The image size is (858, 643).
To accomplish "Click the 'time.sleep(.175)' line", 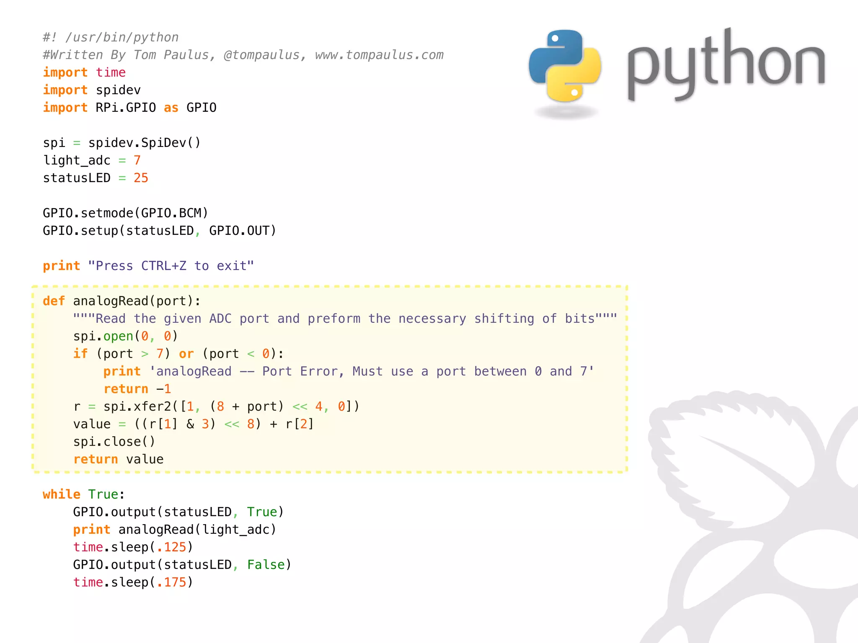I will [133, 582].
